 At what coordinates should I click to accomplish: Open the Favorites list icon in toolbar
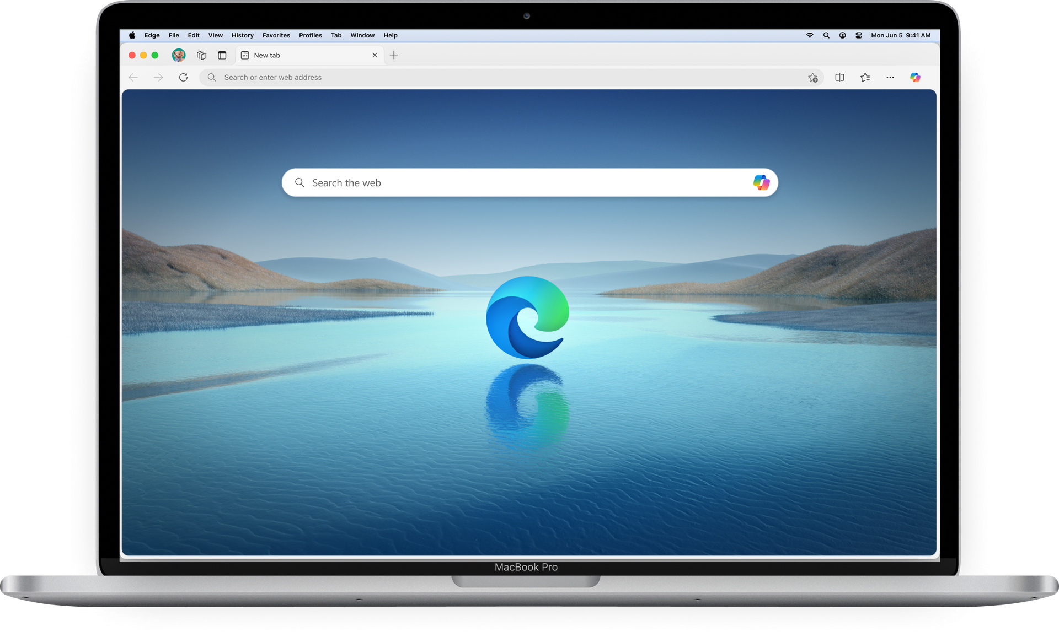pyautogui.click(x=865, y=78)
